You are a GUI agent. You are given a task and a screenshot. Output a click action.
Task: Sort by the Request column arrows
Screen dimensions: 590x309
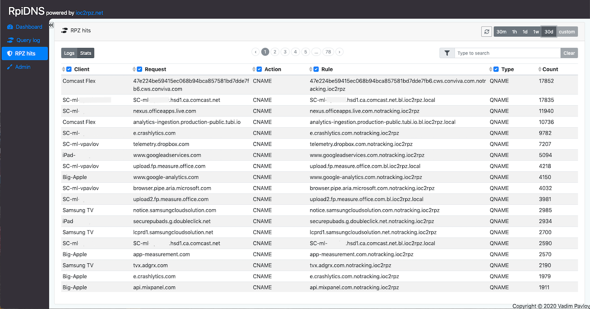(x=134, y=69)
